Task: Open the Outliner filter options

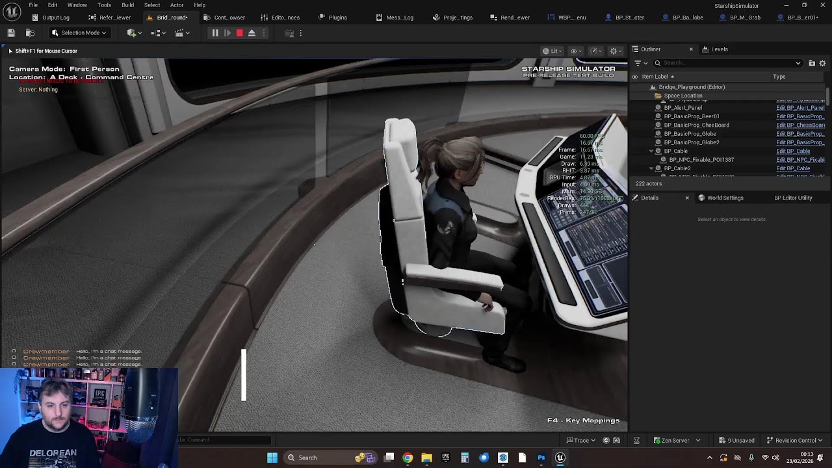Action: 640,63
